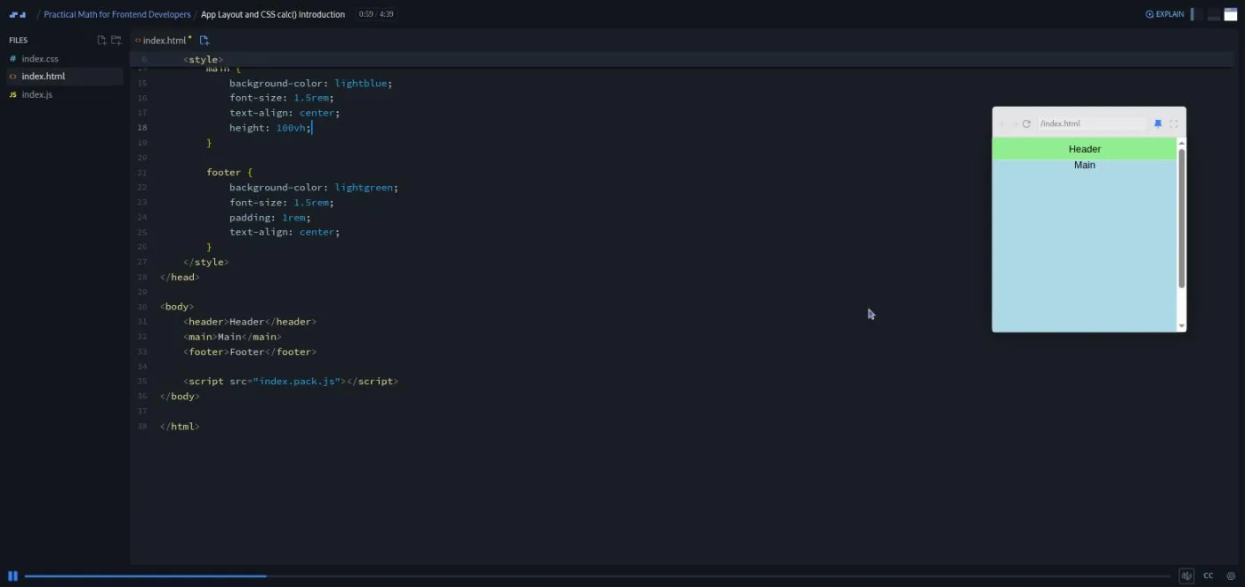Toggle the pin on mini browser

[1158, 124]
